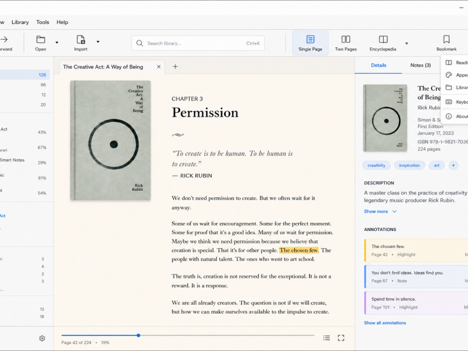
Task: Click the Details panel cover thumbnail
Action: [385, 118]
